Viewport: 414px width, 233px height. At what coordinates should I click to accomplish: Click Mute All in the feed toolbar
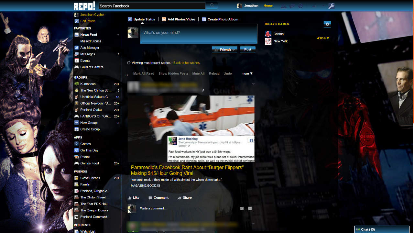pyautogui.click(x=198, y=73)
